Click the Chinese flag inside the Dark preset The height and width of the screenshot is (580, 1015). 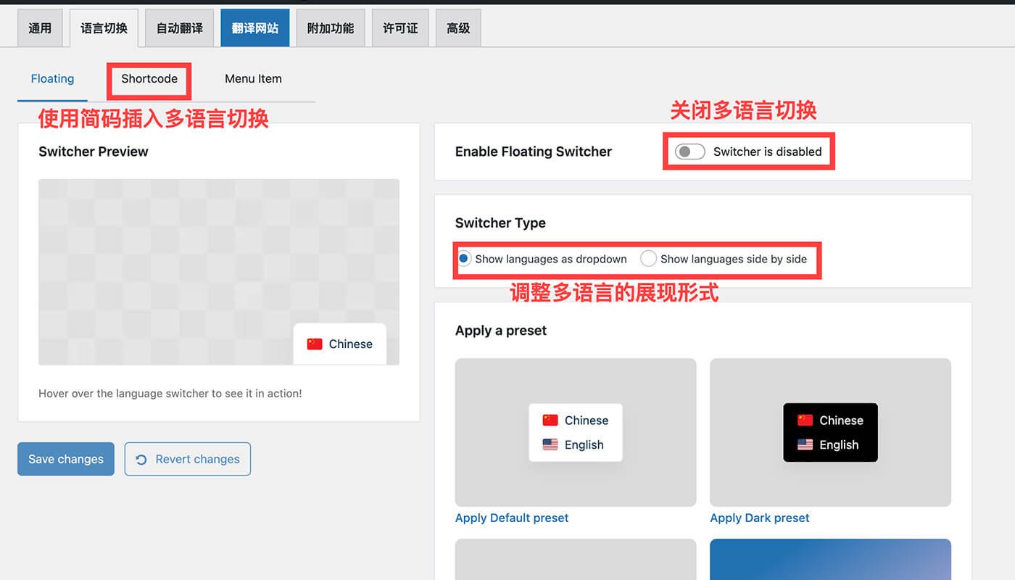click(805, 420)
